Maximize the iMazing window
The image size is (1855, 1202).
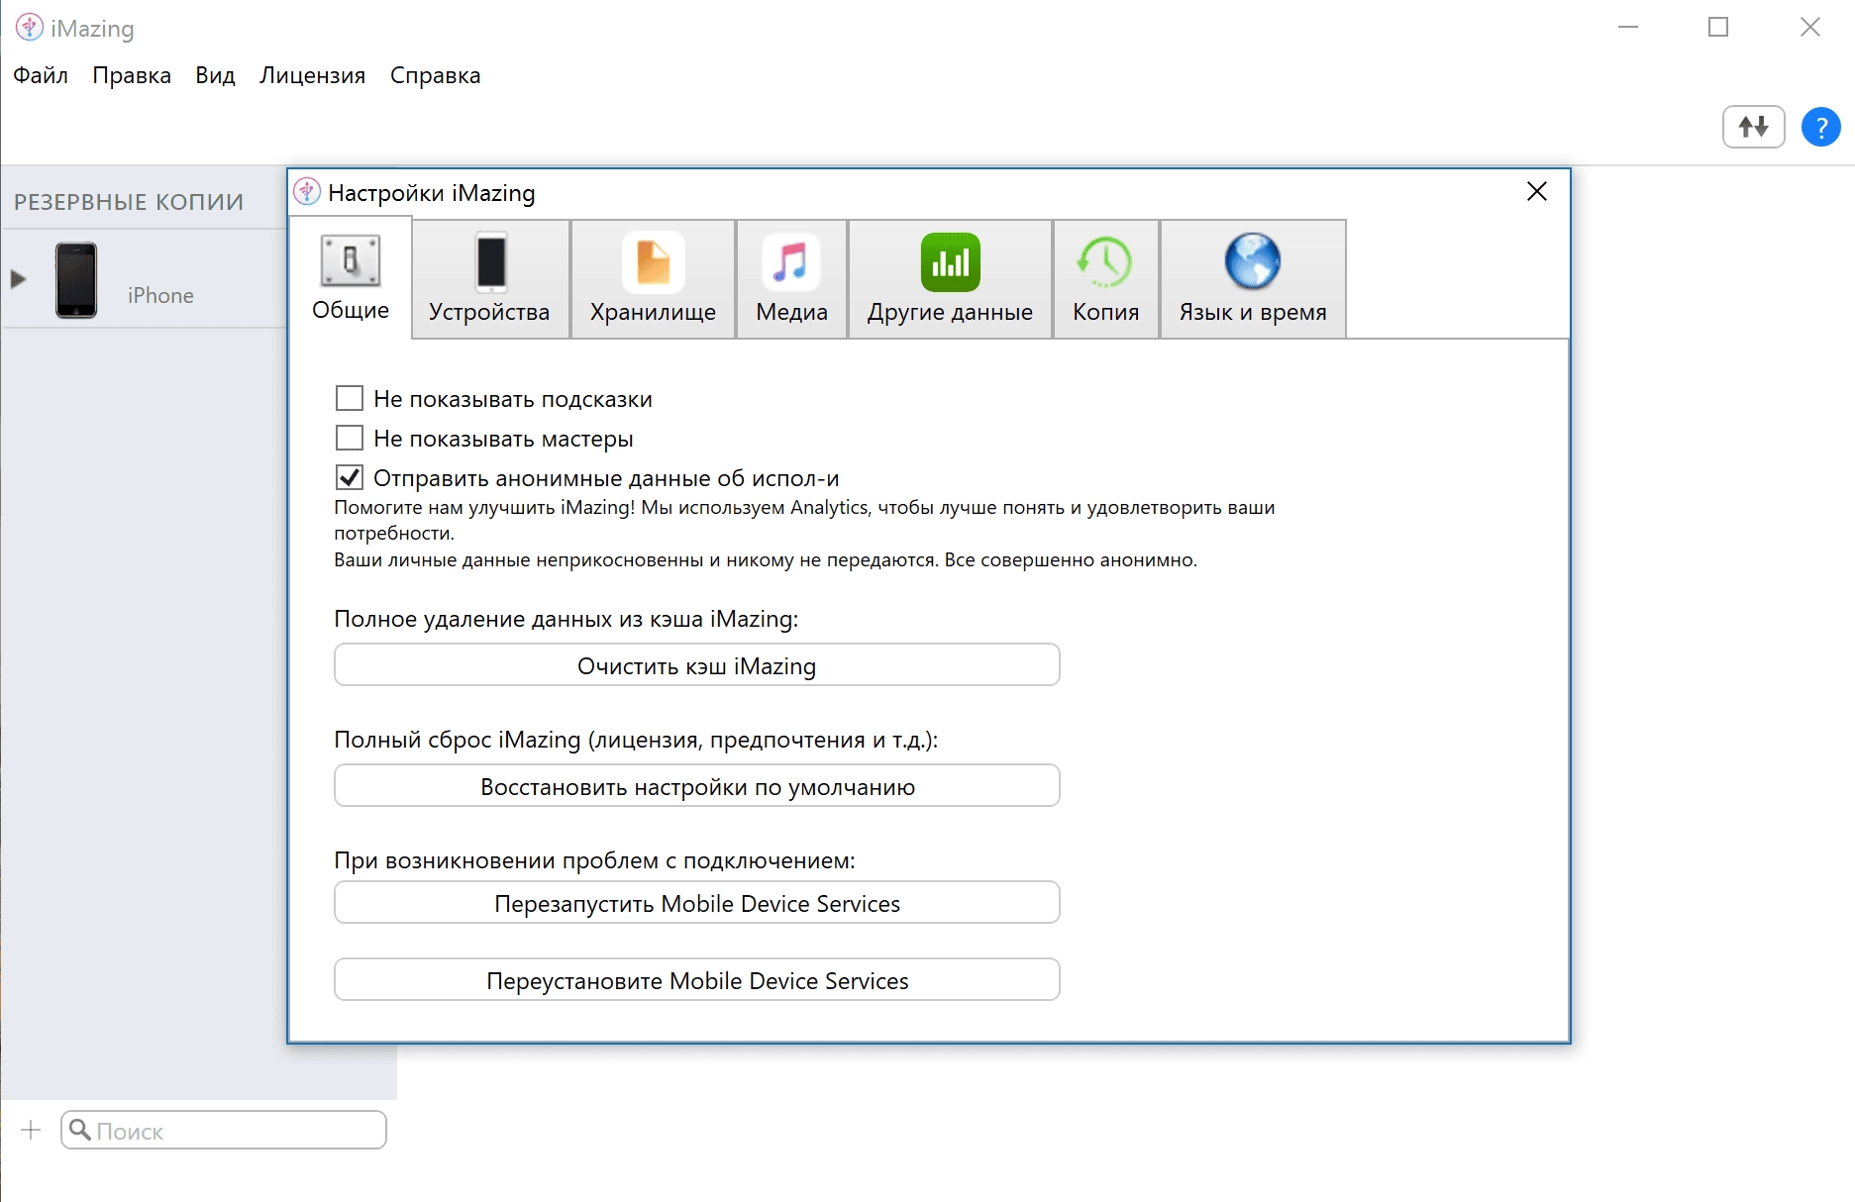pyautogui.click(x=1718, y=28)
